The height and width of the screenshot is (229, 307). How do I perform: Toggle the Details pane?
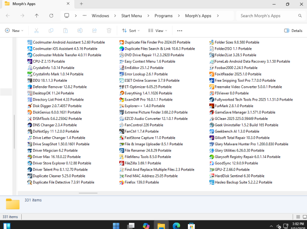coord(293,31)
